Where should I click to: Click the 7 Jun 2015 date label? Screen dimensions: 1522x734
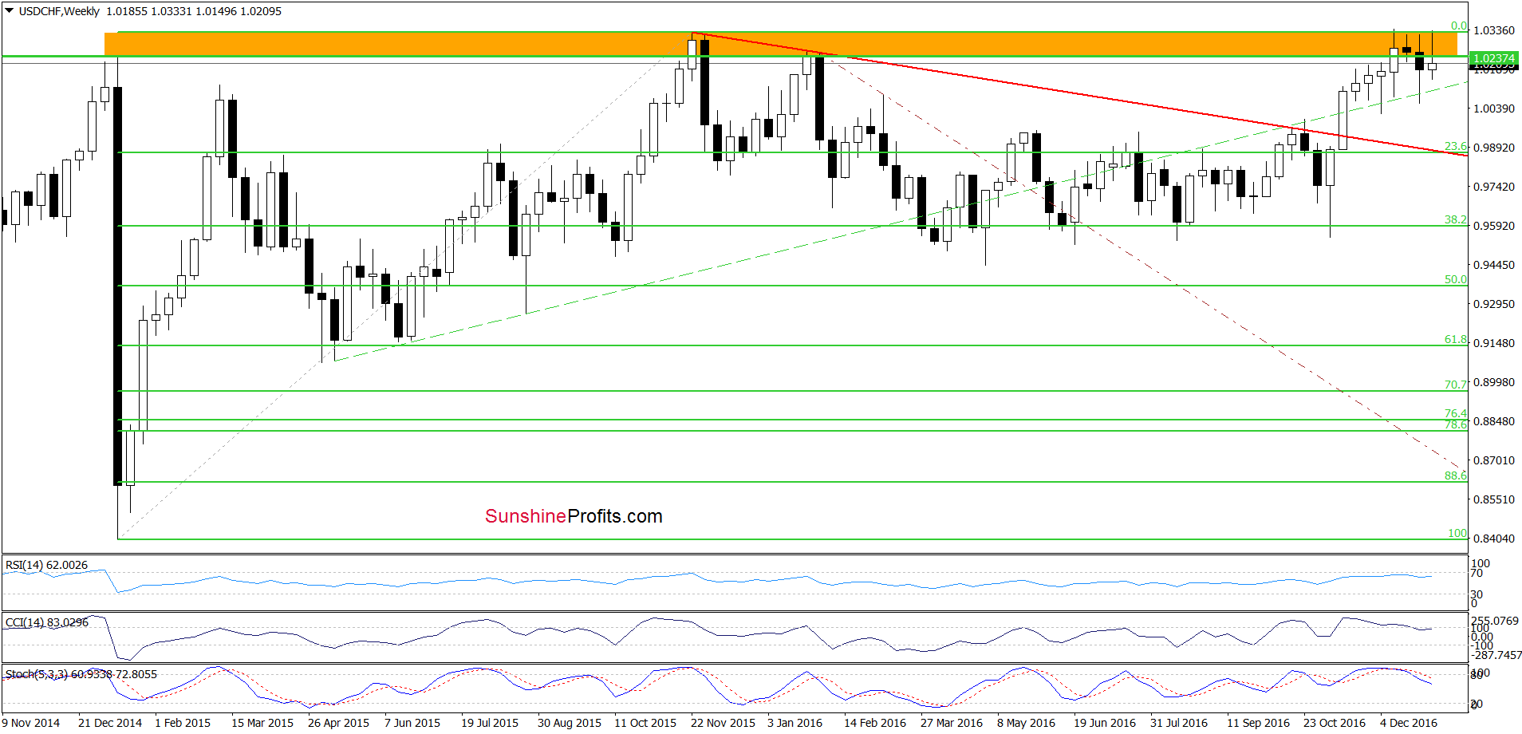pyautogui.click(x=412, y=723)
